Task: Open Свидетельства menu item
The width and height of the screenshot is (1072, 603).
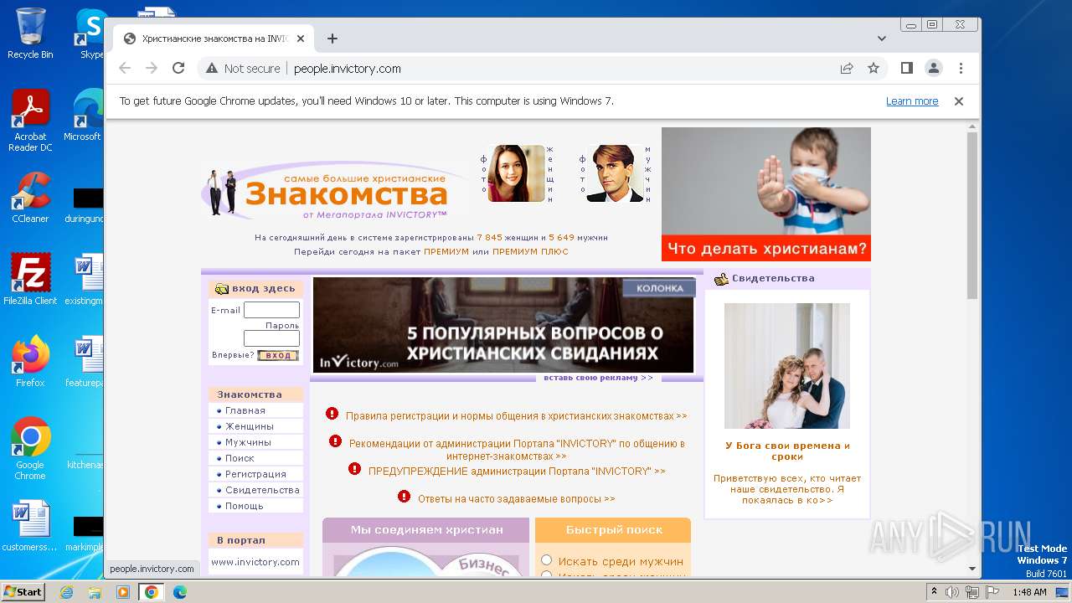Action: pos(262,490)
